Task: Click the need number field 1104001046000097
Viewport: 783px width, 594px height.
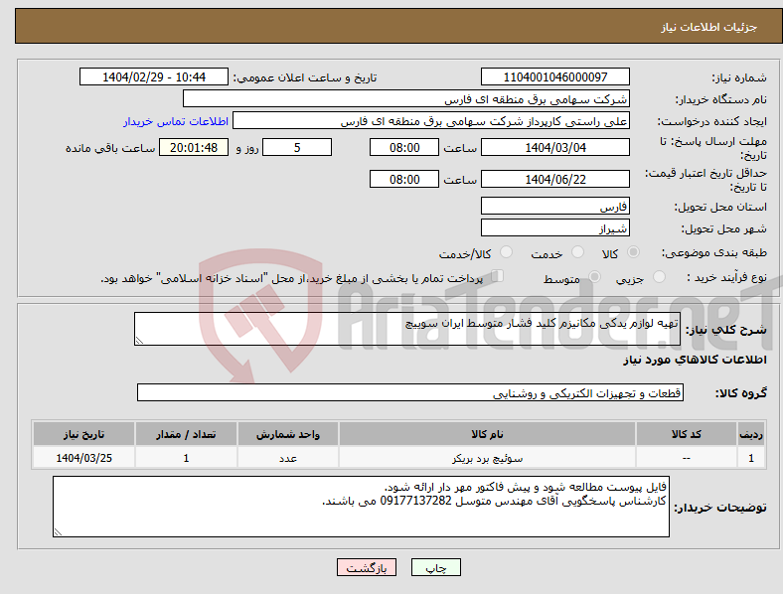Action: pyautogui.click(x=554, y=76)
